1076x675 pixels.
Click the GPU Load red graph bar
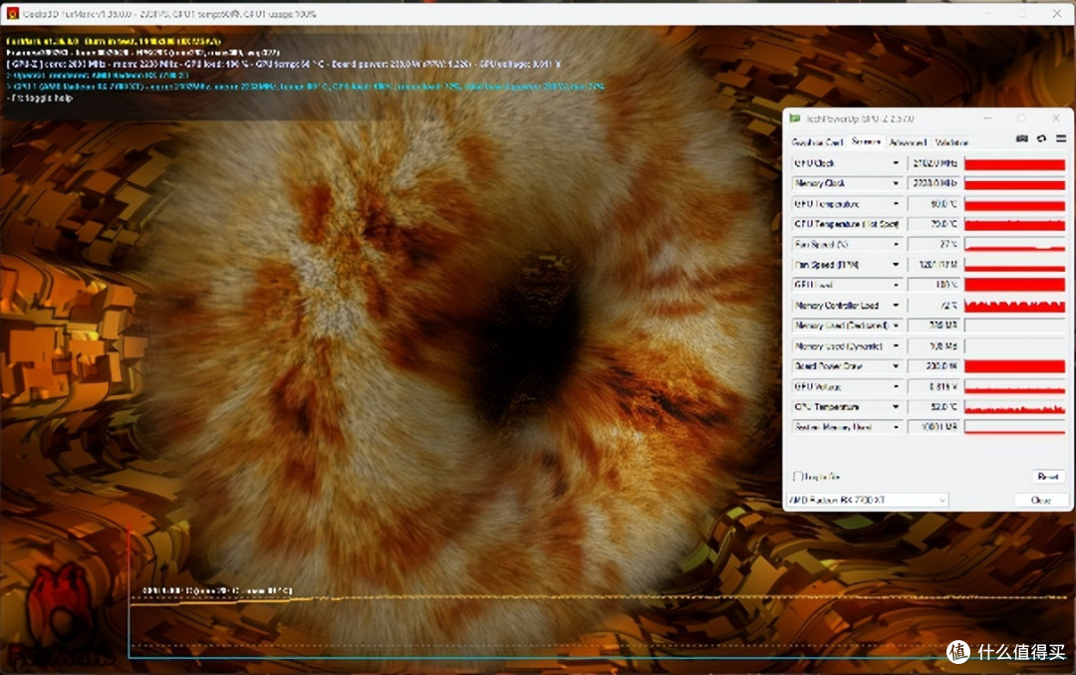coord(1014,285)
